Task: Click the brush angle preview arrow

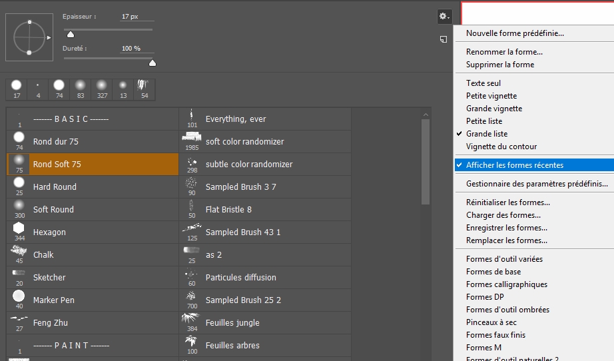Action: click(49, 38)
